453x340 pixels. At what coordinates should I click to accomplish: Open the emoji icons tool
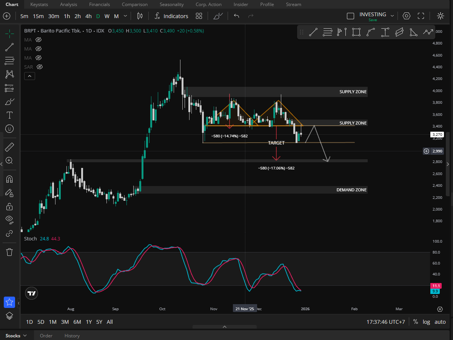tap(9, 129)
